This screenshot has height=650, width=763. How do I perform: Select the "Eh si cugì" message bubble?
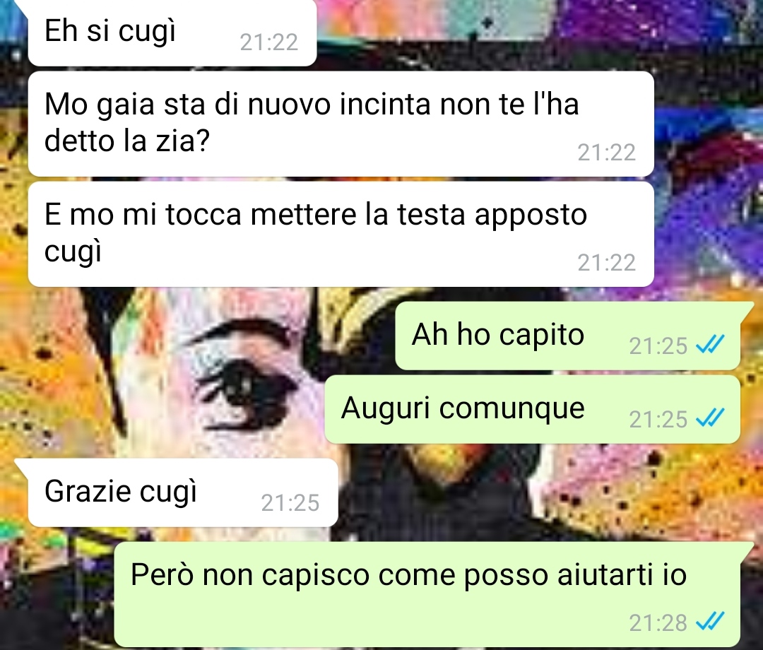[172, 32]
